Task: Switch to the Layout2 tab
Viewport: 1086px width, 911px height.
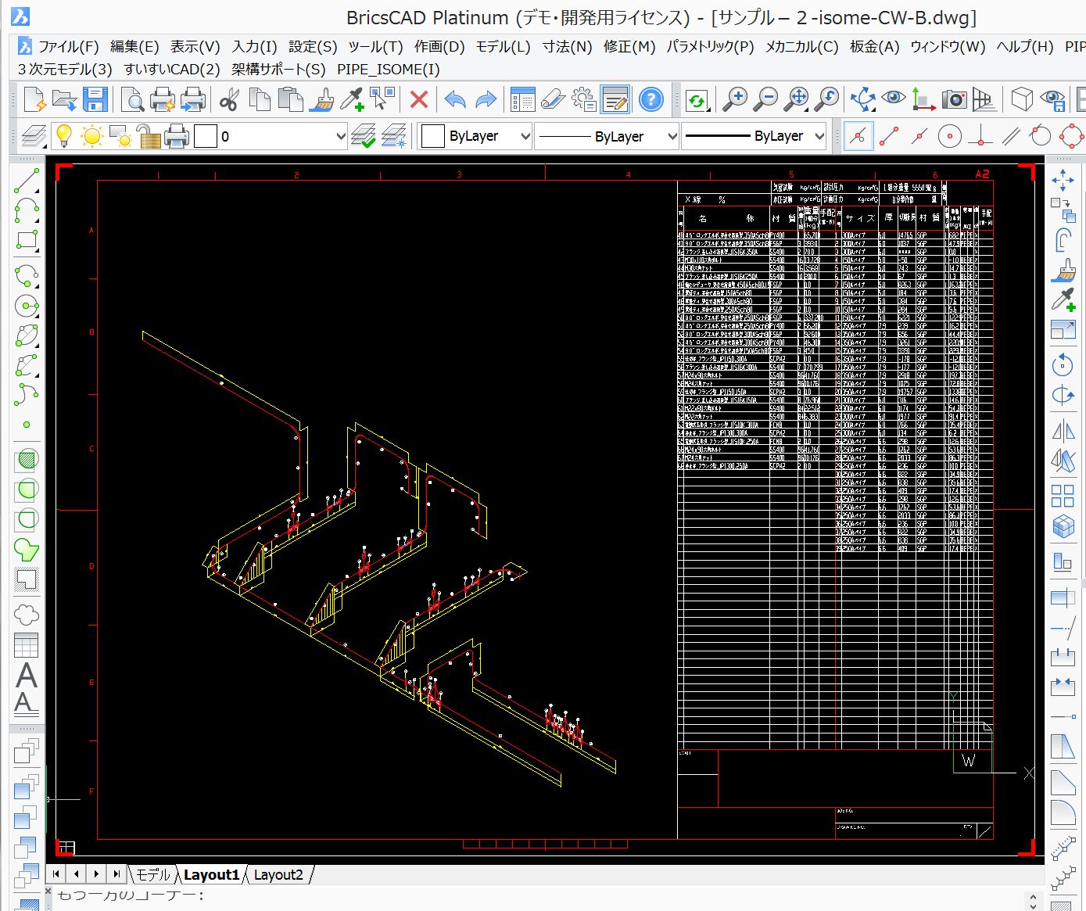Action: click(x=278, y=875)
